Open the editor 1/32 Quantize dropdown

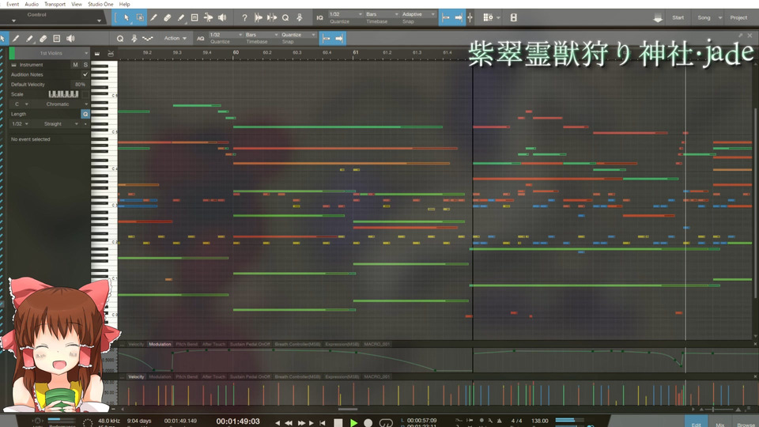(x=225, y=35)
